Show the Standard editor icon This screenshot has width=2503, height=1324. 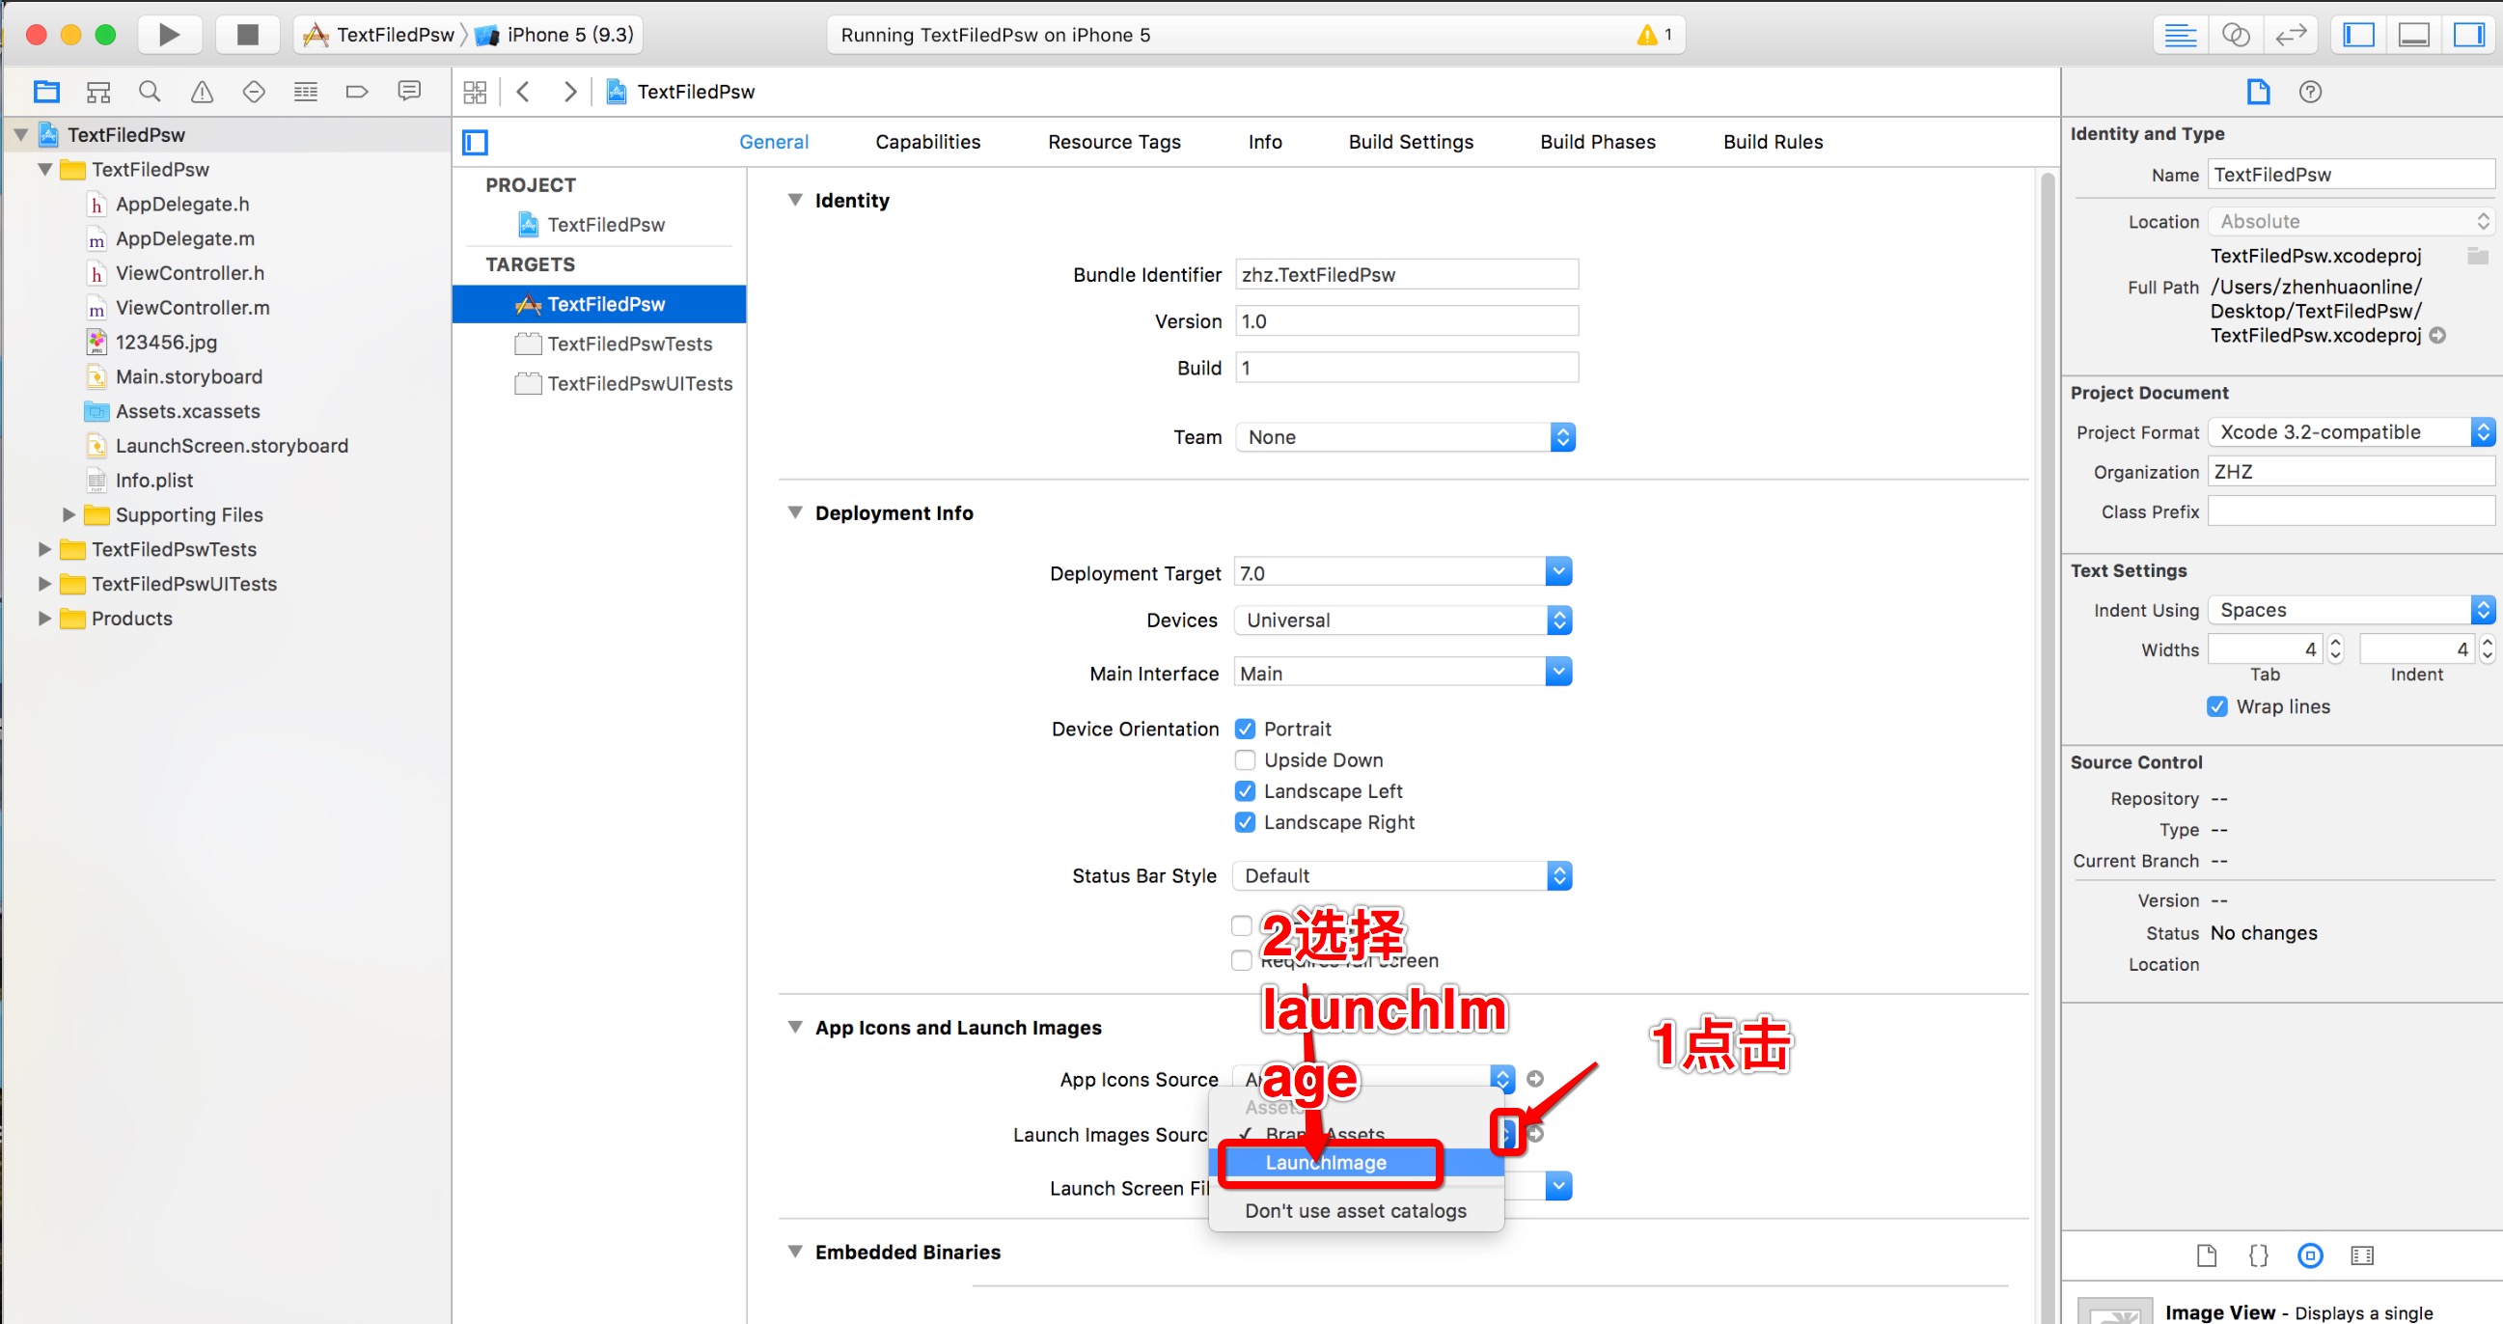(x=2181, y=35)
